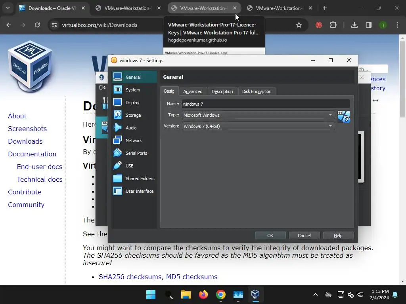
Task: Open SHA256 checksums, MD5 checksums link
Action: click(158, 277)
